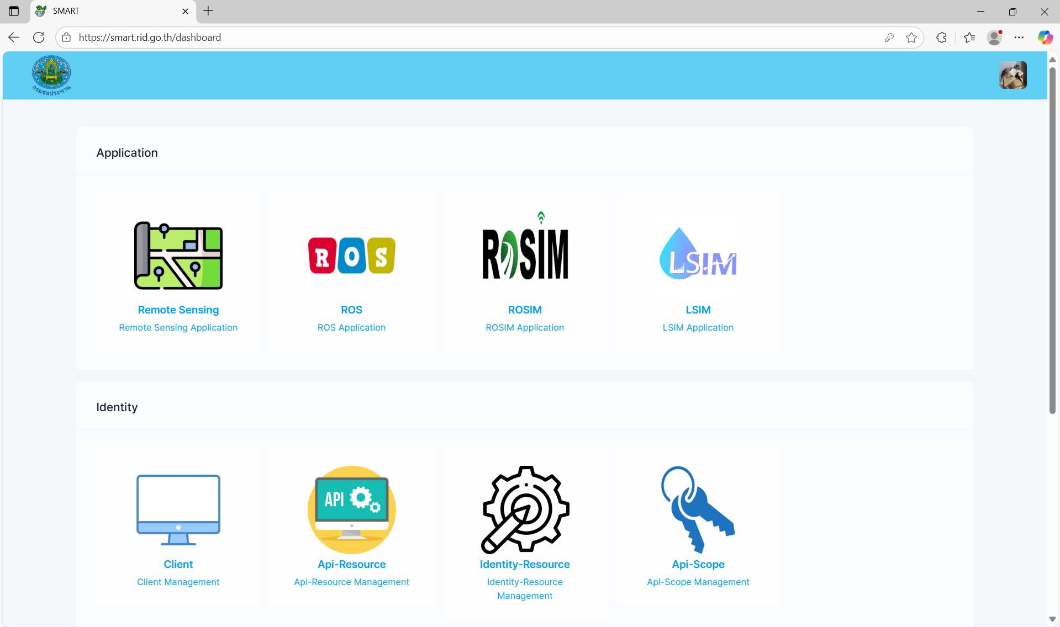Add this page to favorites star
Screen dimensions: 1060x627
coord(911,38)
